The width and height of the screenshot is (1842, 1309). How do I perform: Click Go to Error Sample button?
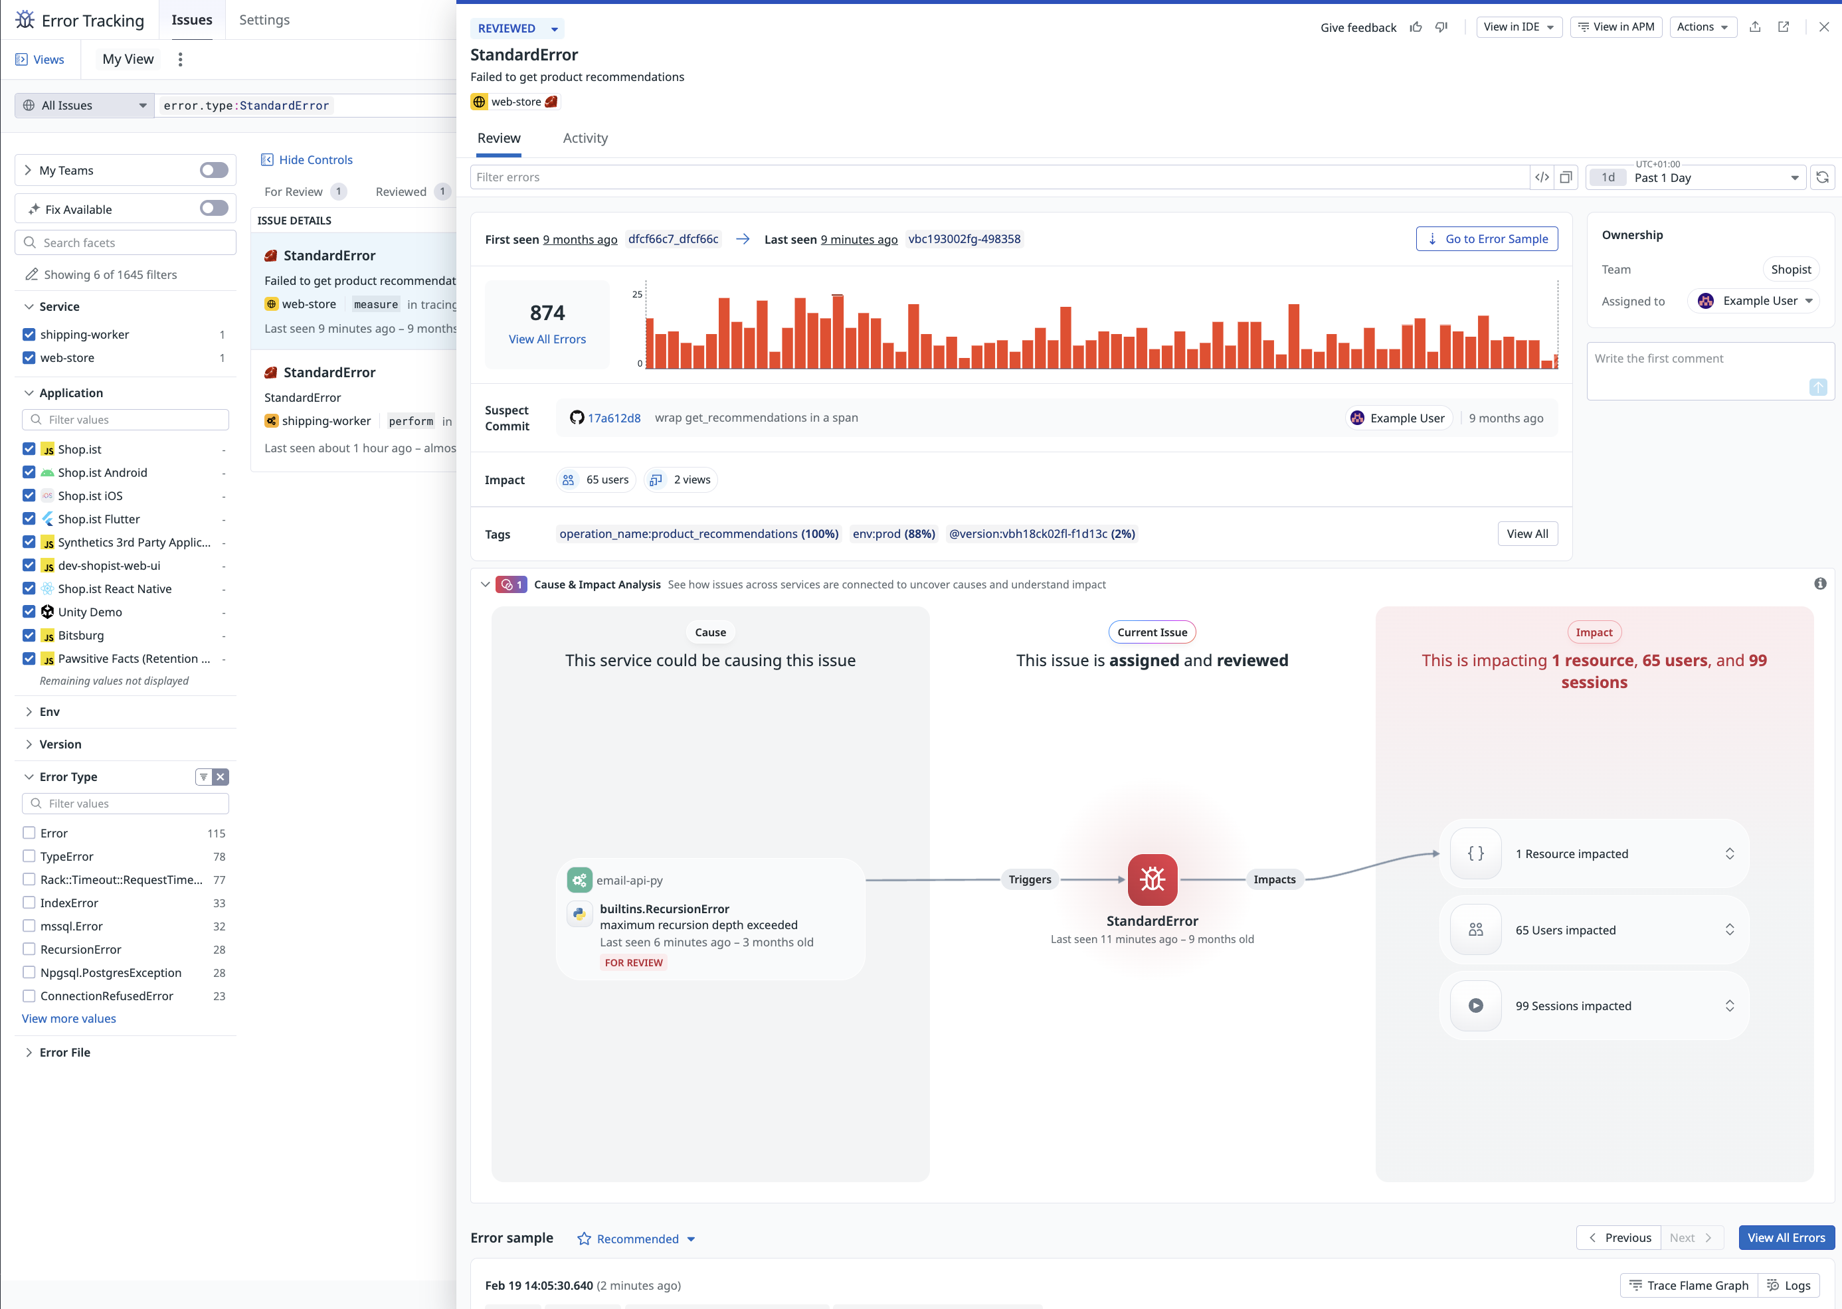click(1487, 239)
